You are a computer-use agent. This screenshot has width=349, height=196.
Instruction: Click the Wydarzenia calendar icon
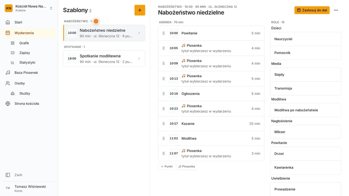tap(8, 33)
